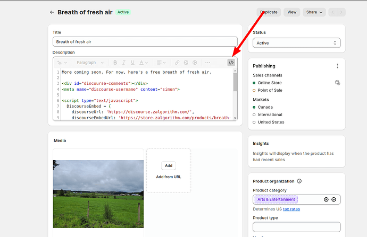Image resolution: width=367 pixels, height=237 pixels.
Task: Open more formatting options ellipsis
Action: (207, 63)
